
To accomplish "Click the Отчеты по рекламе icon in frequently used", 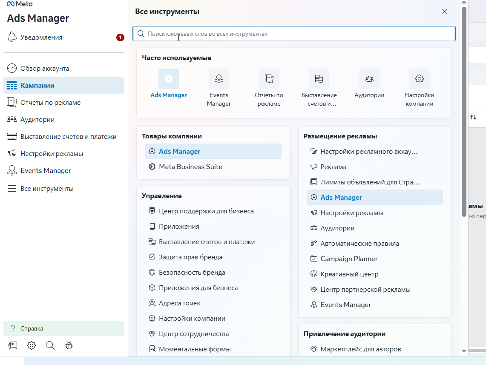I will point(269,79).
